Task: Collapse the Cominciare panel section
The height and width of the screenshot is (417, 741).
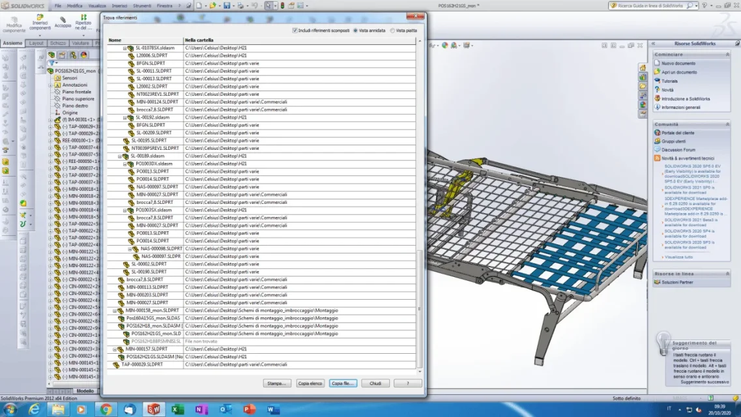Action: click(x=727, y=54)
